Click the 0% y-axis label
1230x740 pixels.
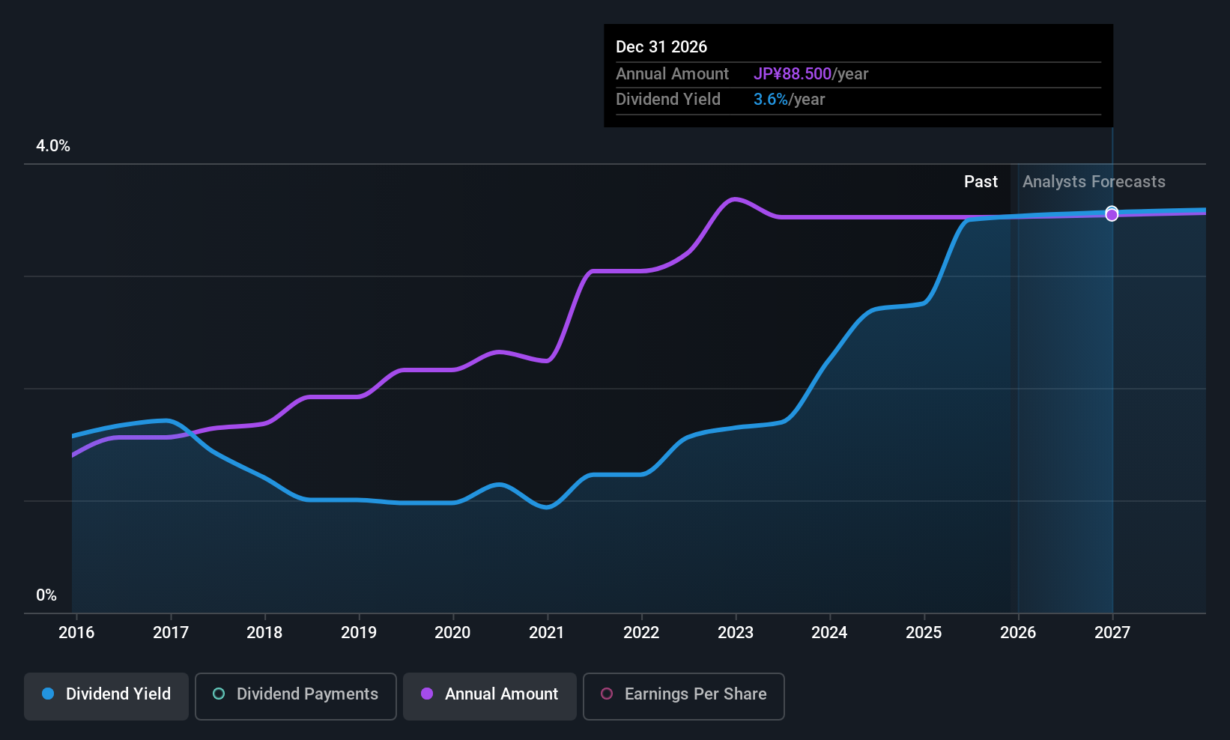click(x=46, y=595)
